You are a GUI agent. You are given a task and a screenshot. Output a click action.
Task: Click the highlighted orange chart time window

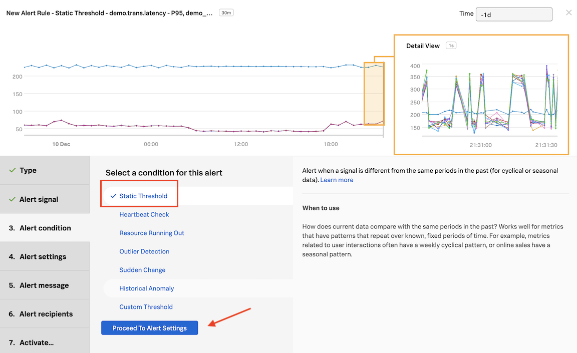[x=374, y=94]
